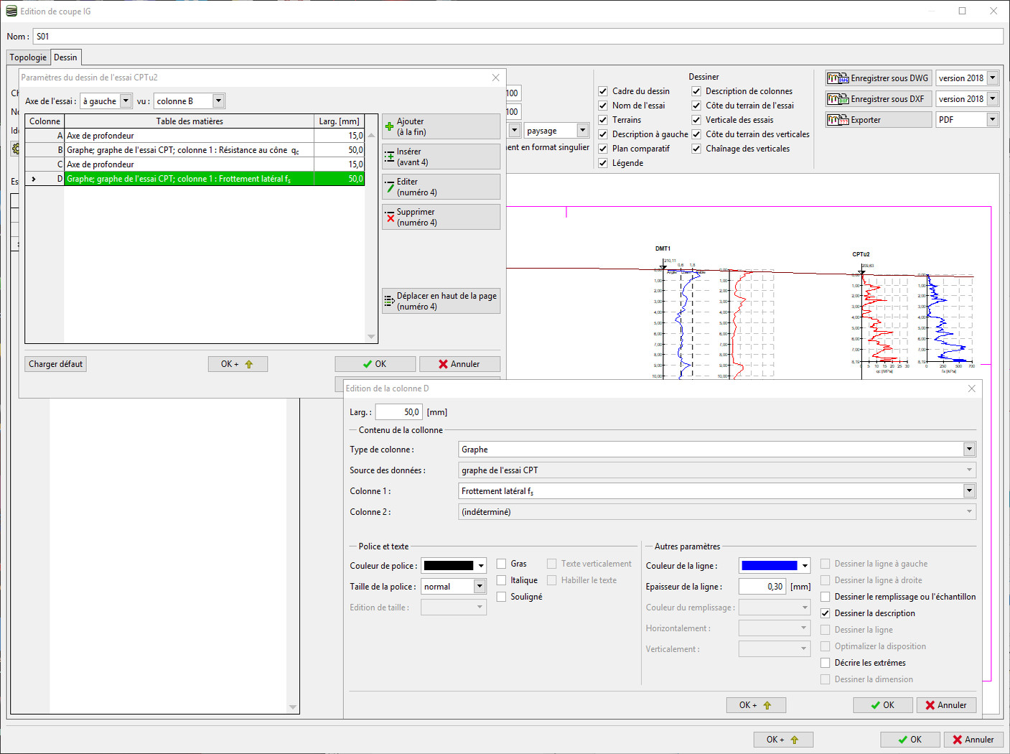
Task: Uncheck Dessiner la description
Action: click(826, 613)
